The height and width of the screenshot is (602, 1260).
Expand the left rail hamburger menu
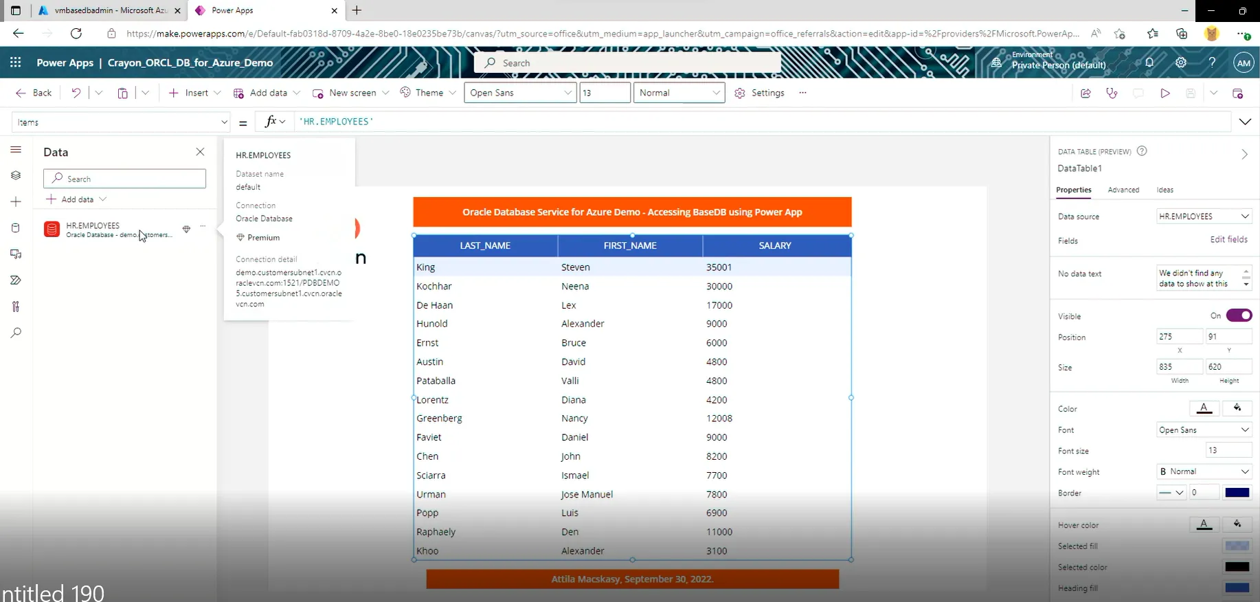tap(16, 150)
